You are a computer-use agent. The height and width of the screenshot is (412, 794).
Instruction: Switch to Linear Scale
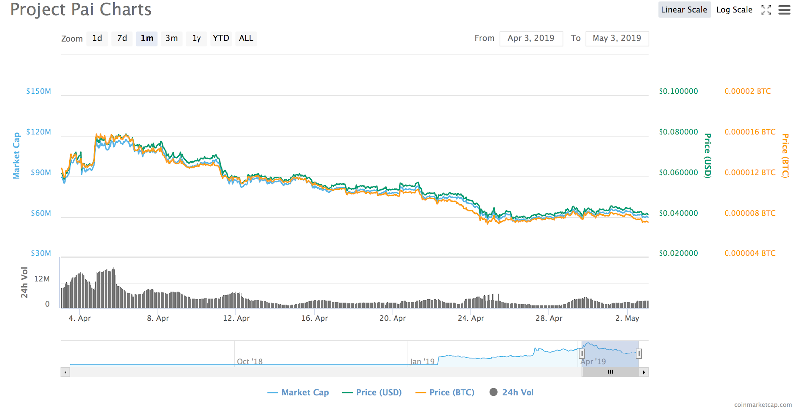click(684, 10)
